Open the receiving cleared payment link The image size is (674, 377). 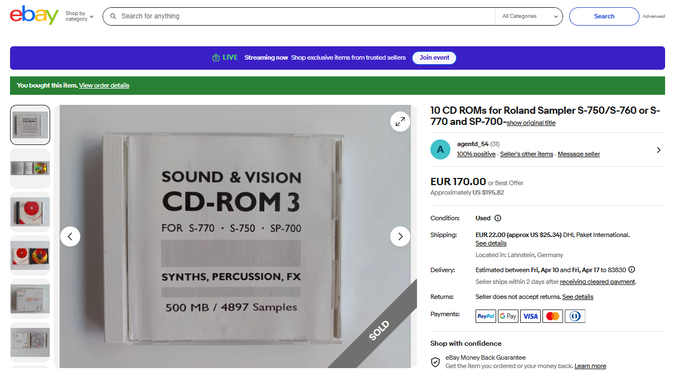[x=597, y=282]
